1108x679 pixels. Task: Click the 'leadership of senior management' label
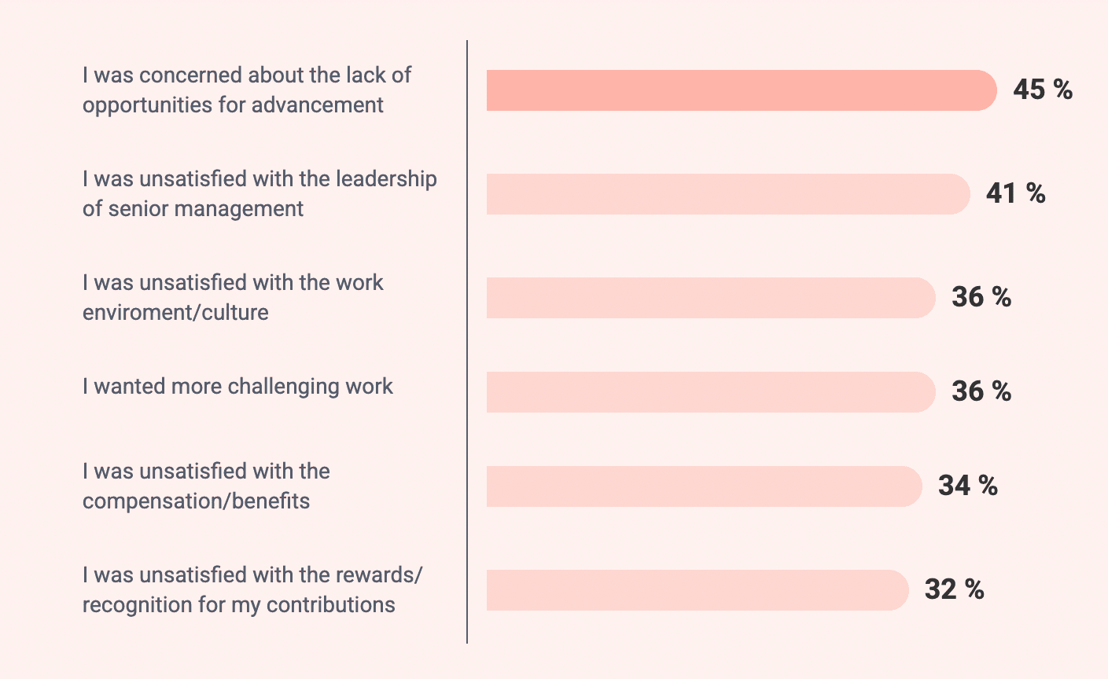[x=259, y=194]
